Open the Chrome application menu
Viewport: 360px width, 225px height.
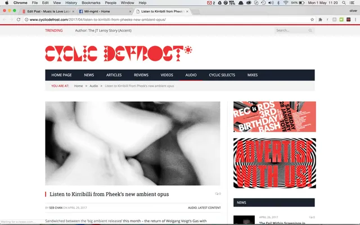20,3
